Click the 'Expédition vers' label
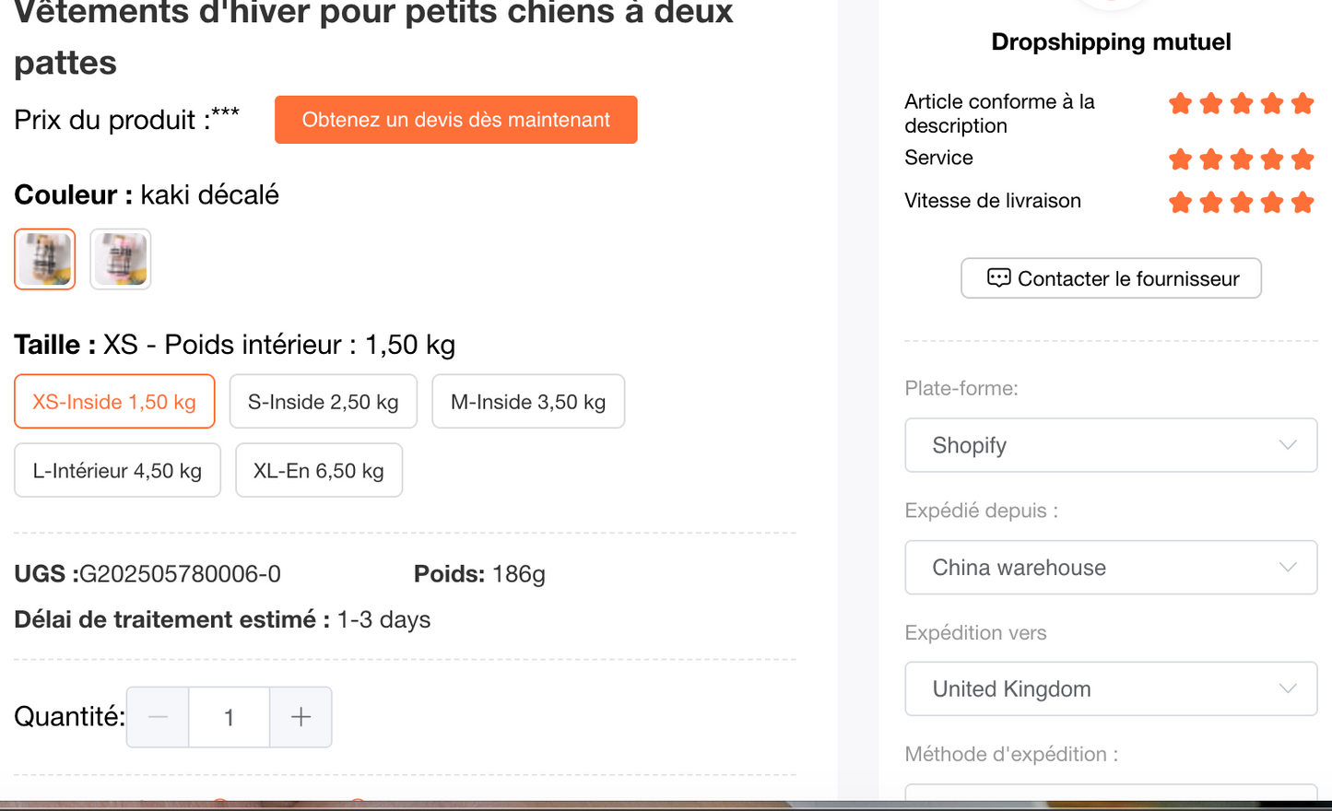 (x=975, y=633)
